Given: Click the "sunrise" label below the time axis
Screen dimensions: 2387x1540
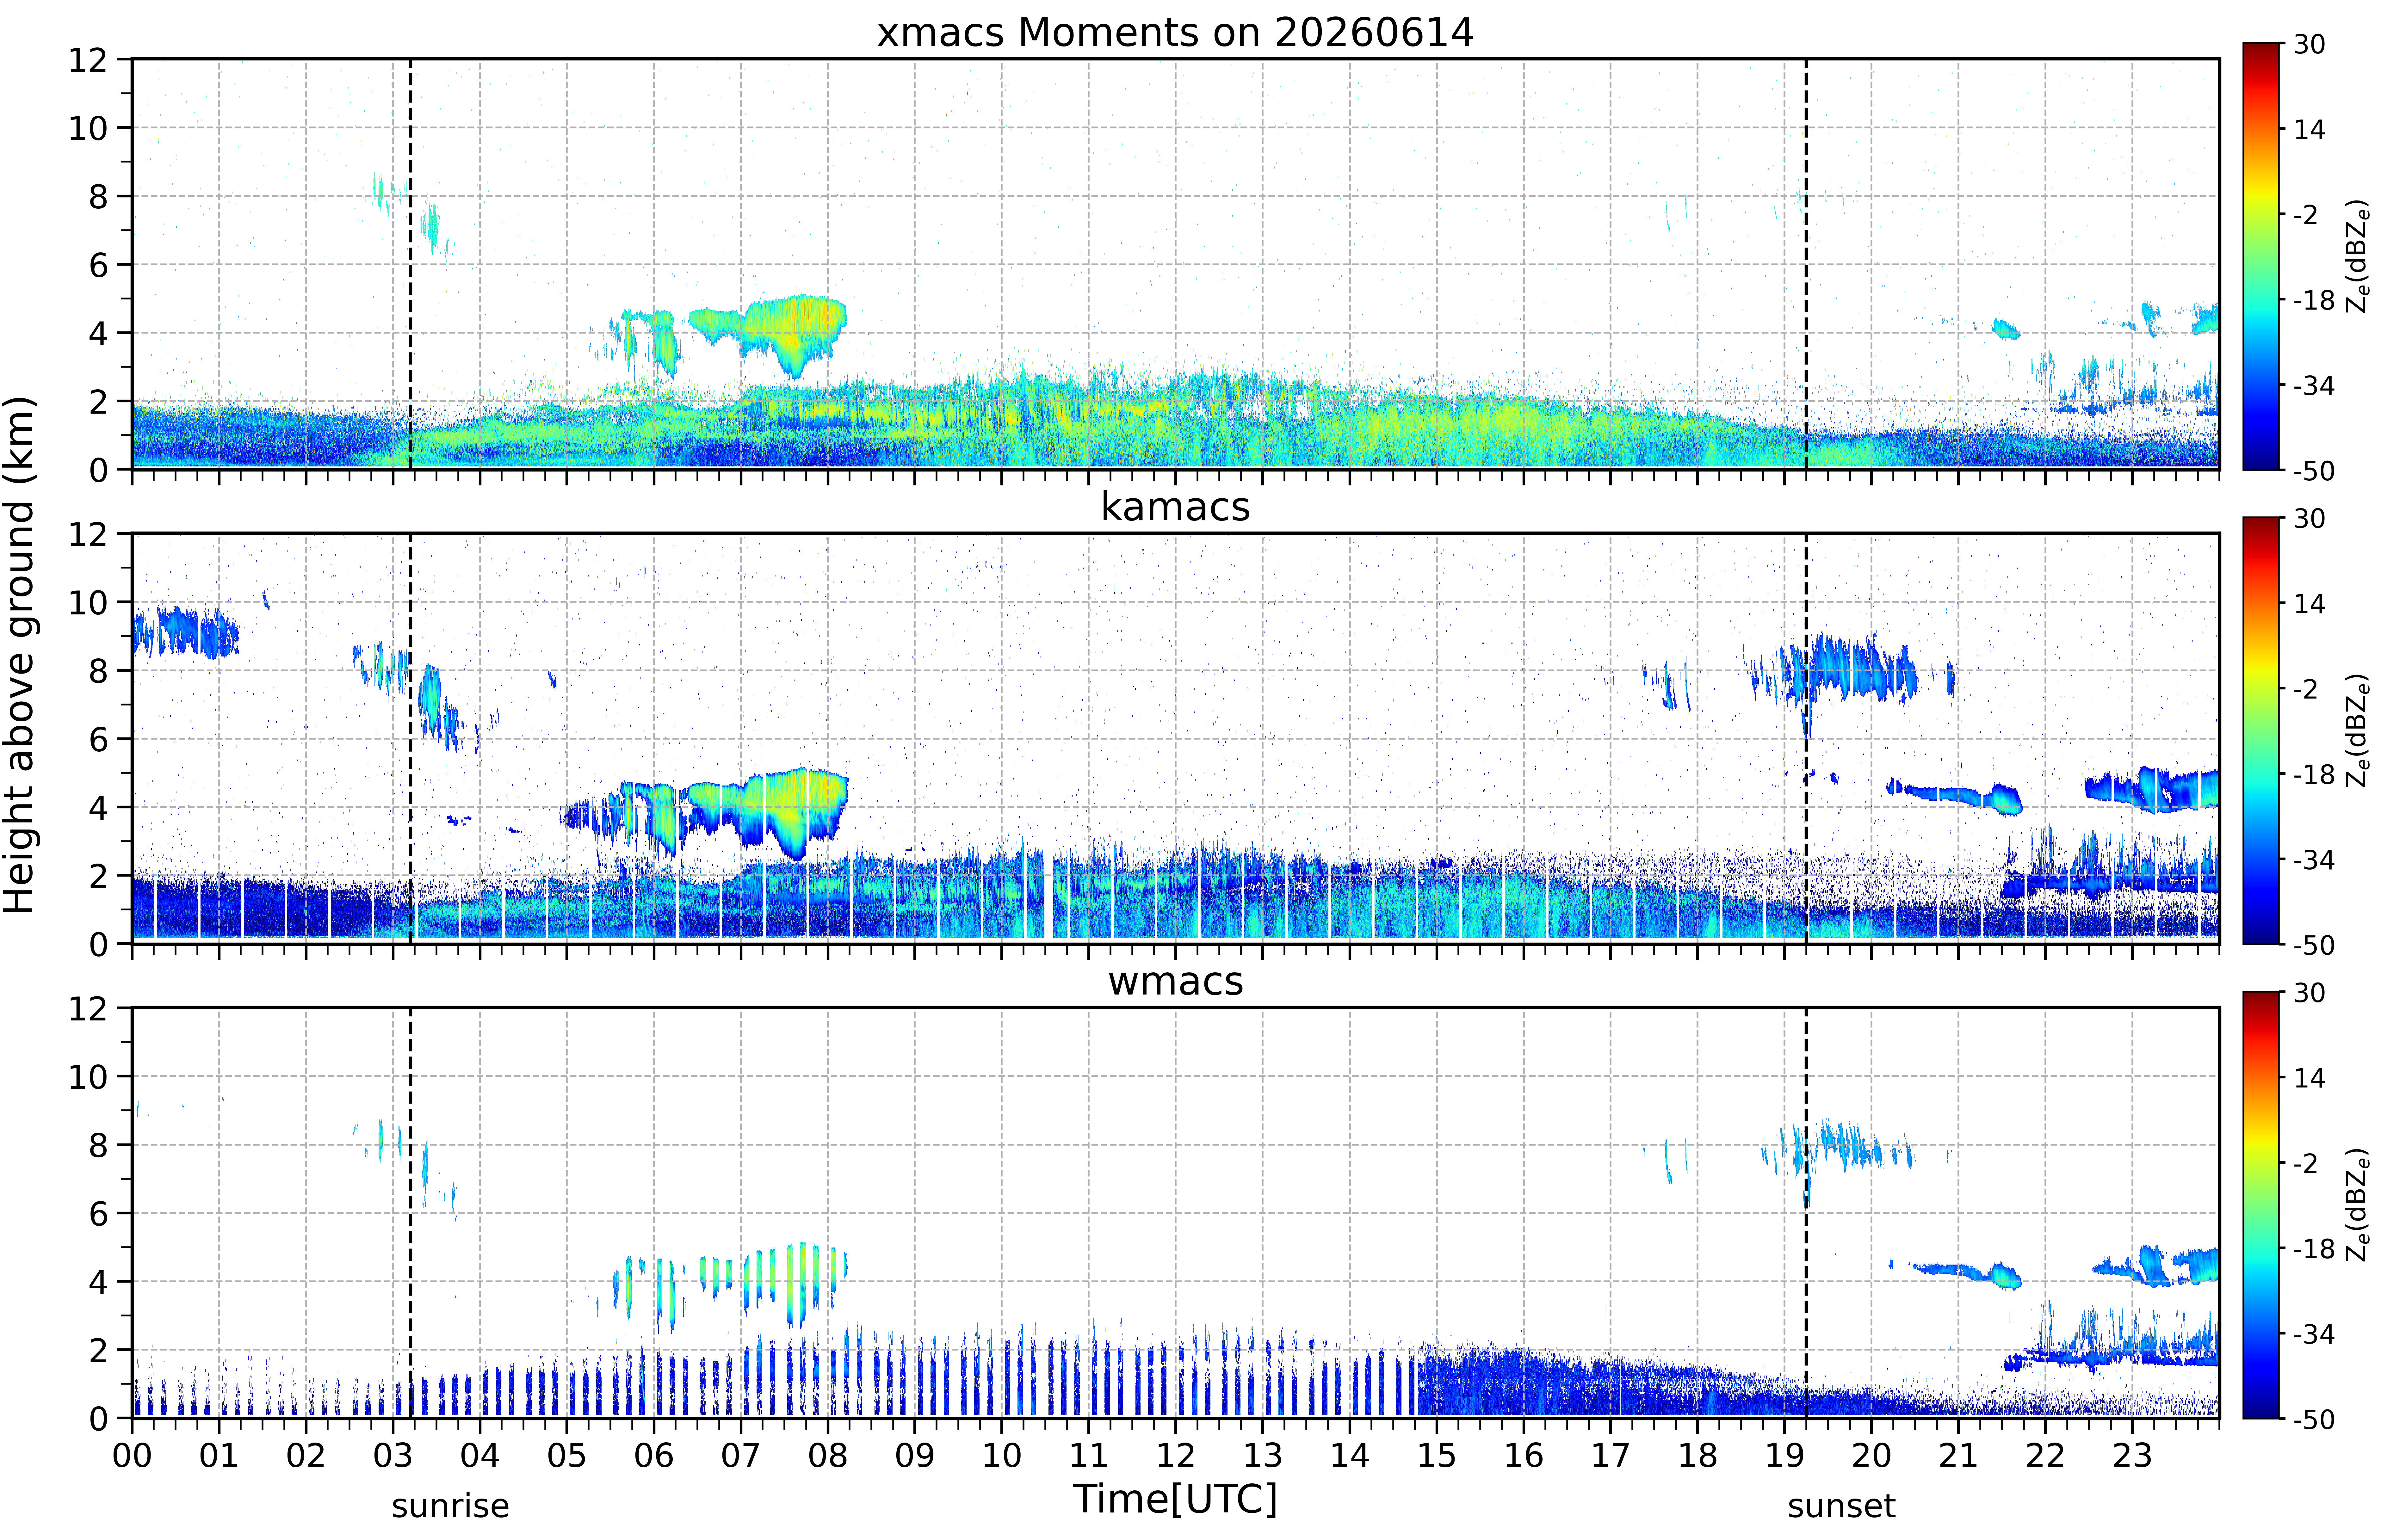Looking at the screenshot, I should [x=450, y=1506].
